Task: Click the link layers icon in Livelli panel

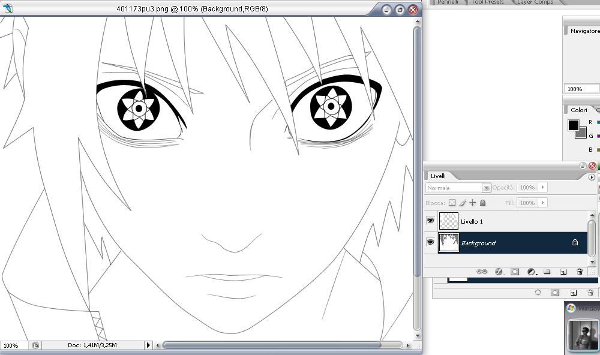Action: coord(481,272)
